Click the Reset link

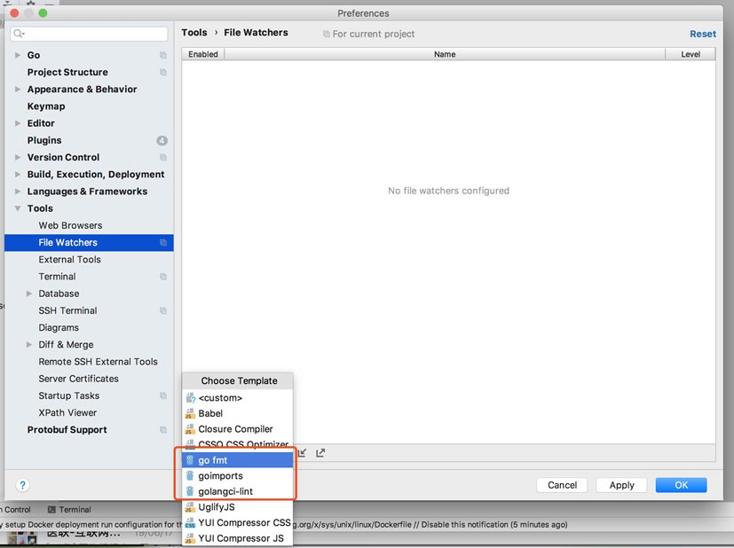point(702,34)
